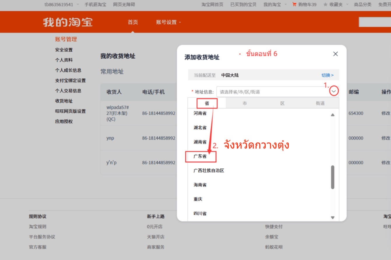Open 应用授权 in the sidebar
The image size is (391, 260).
(64, 121)
